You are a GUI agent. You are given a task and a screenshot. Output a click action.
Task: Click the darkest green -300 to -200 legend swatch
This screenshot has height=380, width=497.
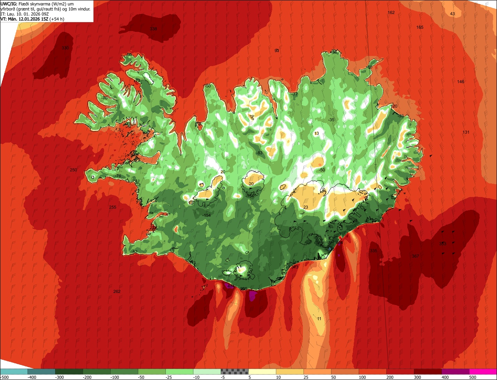(69, 371)
